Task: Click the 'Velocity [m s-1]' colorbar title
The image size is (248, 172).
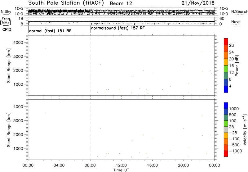Action: click(245, 129)
